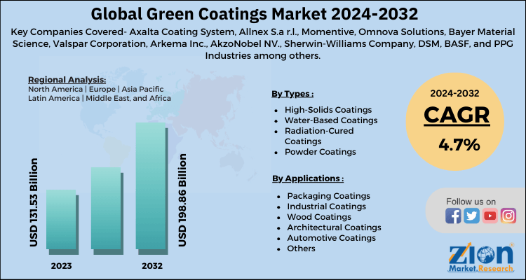This screenshot has width=526, height=280.
Task: Click the 2023 axis label
Action: click(61, 266)
